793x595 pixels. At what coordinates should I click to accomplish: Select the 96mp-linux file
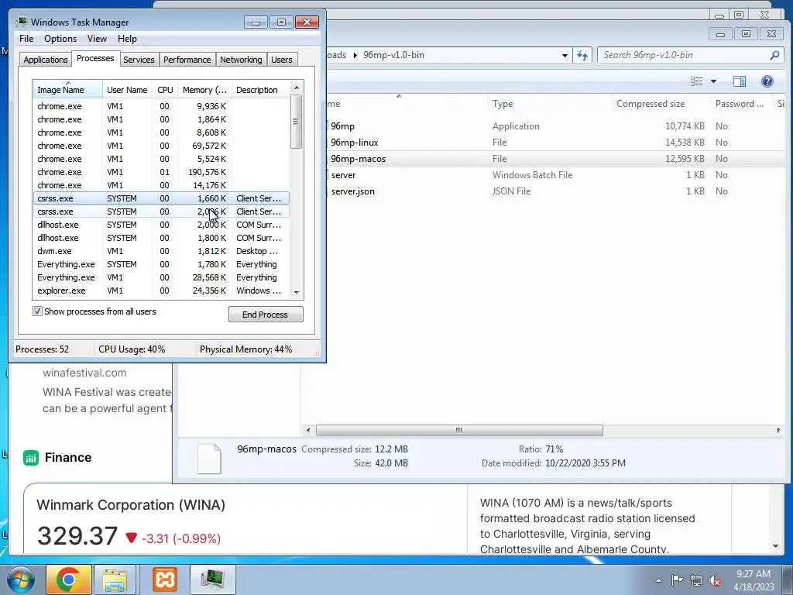click(x=354, y=143)
